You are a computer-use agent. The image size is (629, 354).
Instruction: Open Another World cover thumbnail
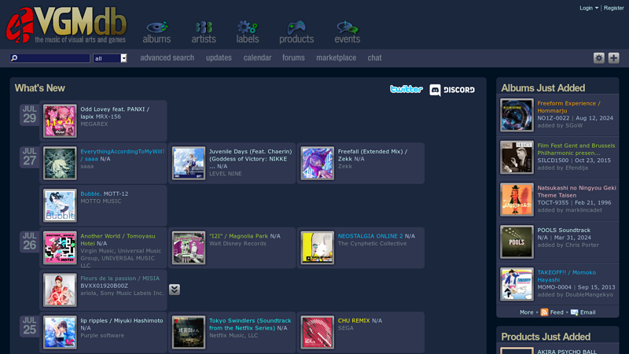pyautogui.click(x=60, y=248)
